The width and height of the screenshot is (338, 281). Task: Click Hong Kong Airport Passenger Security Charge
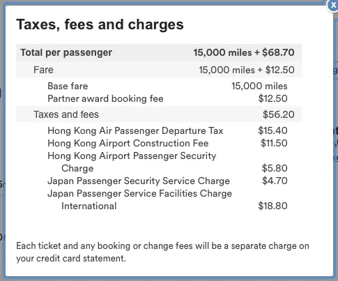[132, 162]
